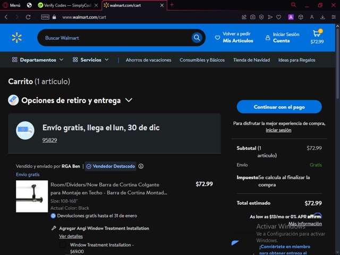The height and width of the screenshot is (255, 340).
Task: Open Consumibles y Básicos
Action: (x=202, y=60)
